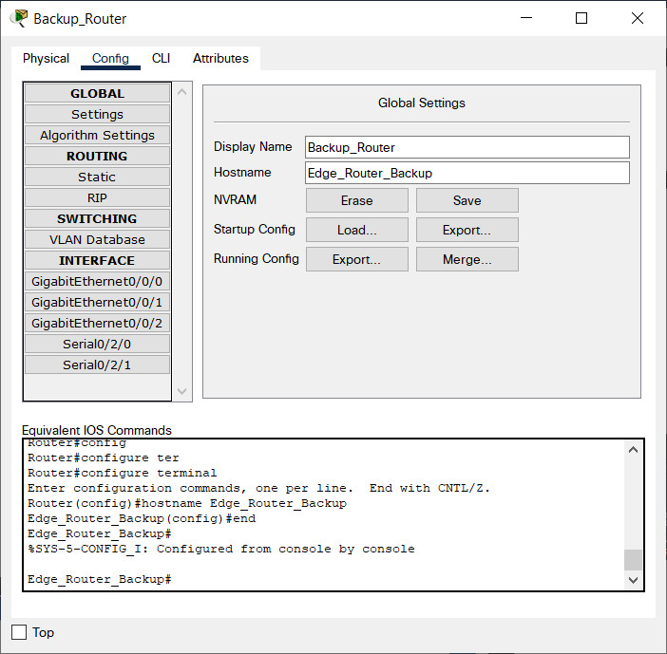This screenshot has height=654, width=667.
Task: Click the Packet Tracer title bar icon
Action: (19, 18)
